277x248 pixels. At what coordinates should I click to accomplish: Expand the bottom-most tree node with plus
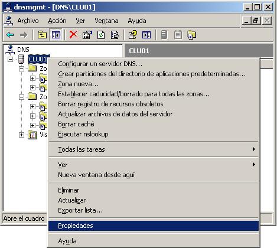(21, 135)
